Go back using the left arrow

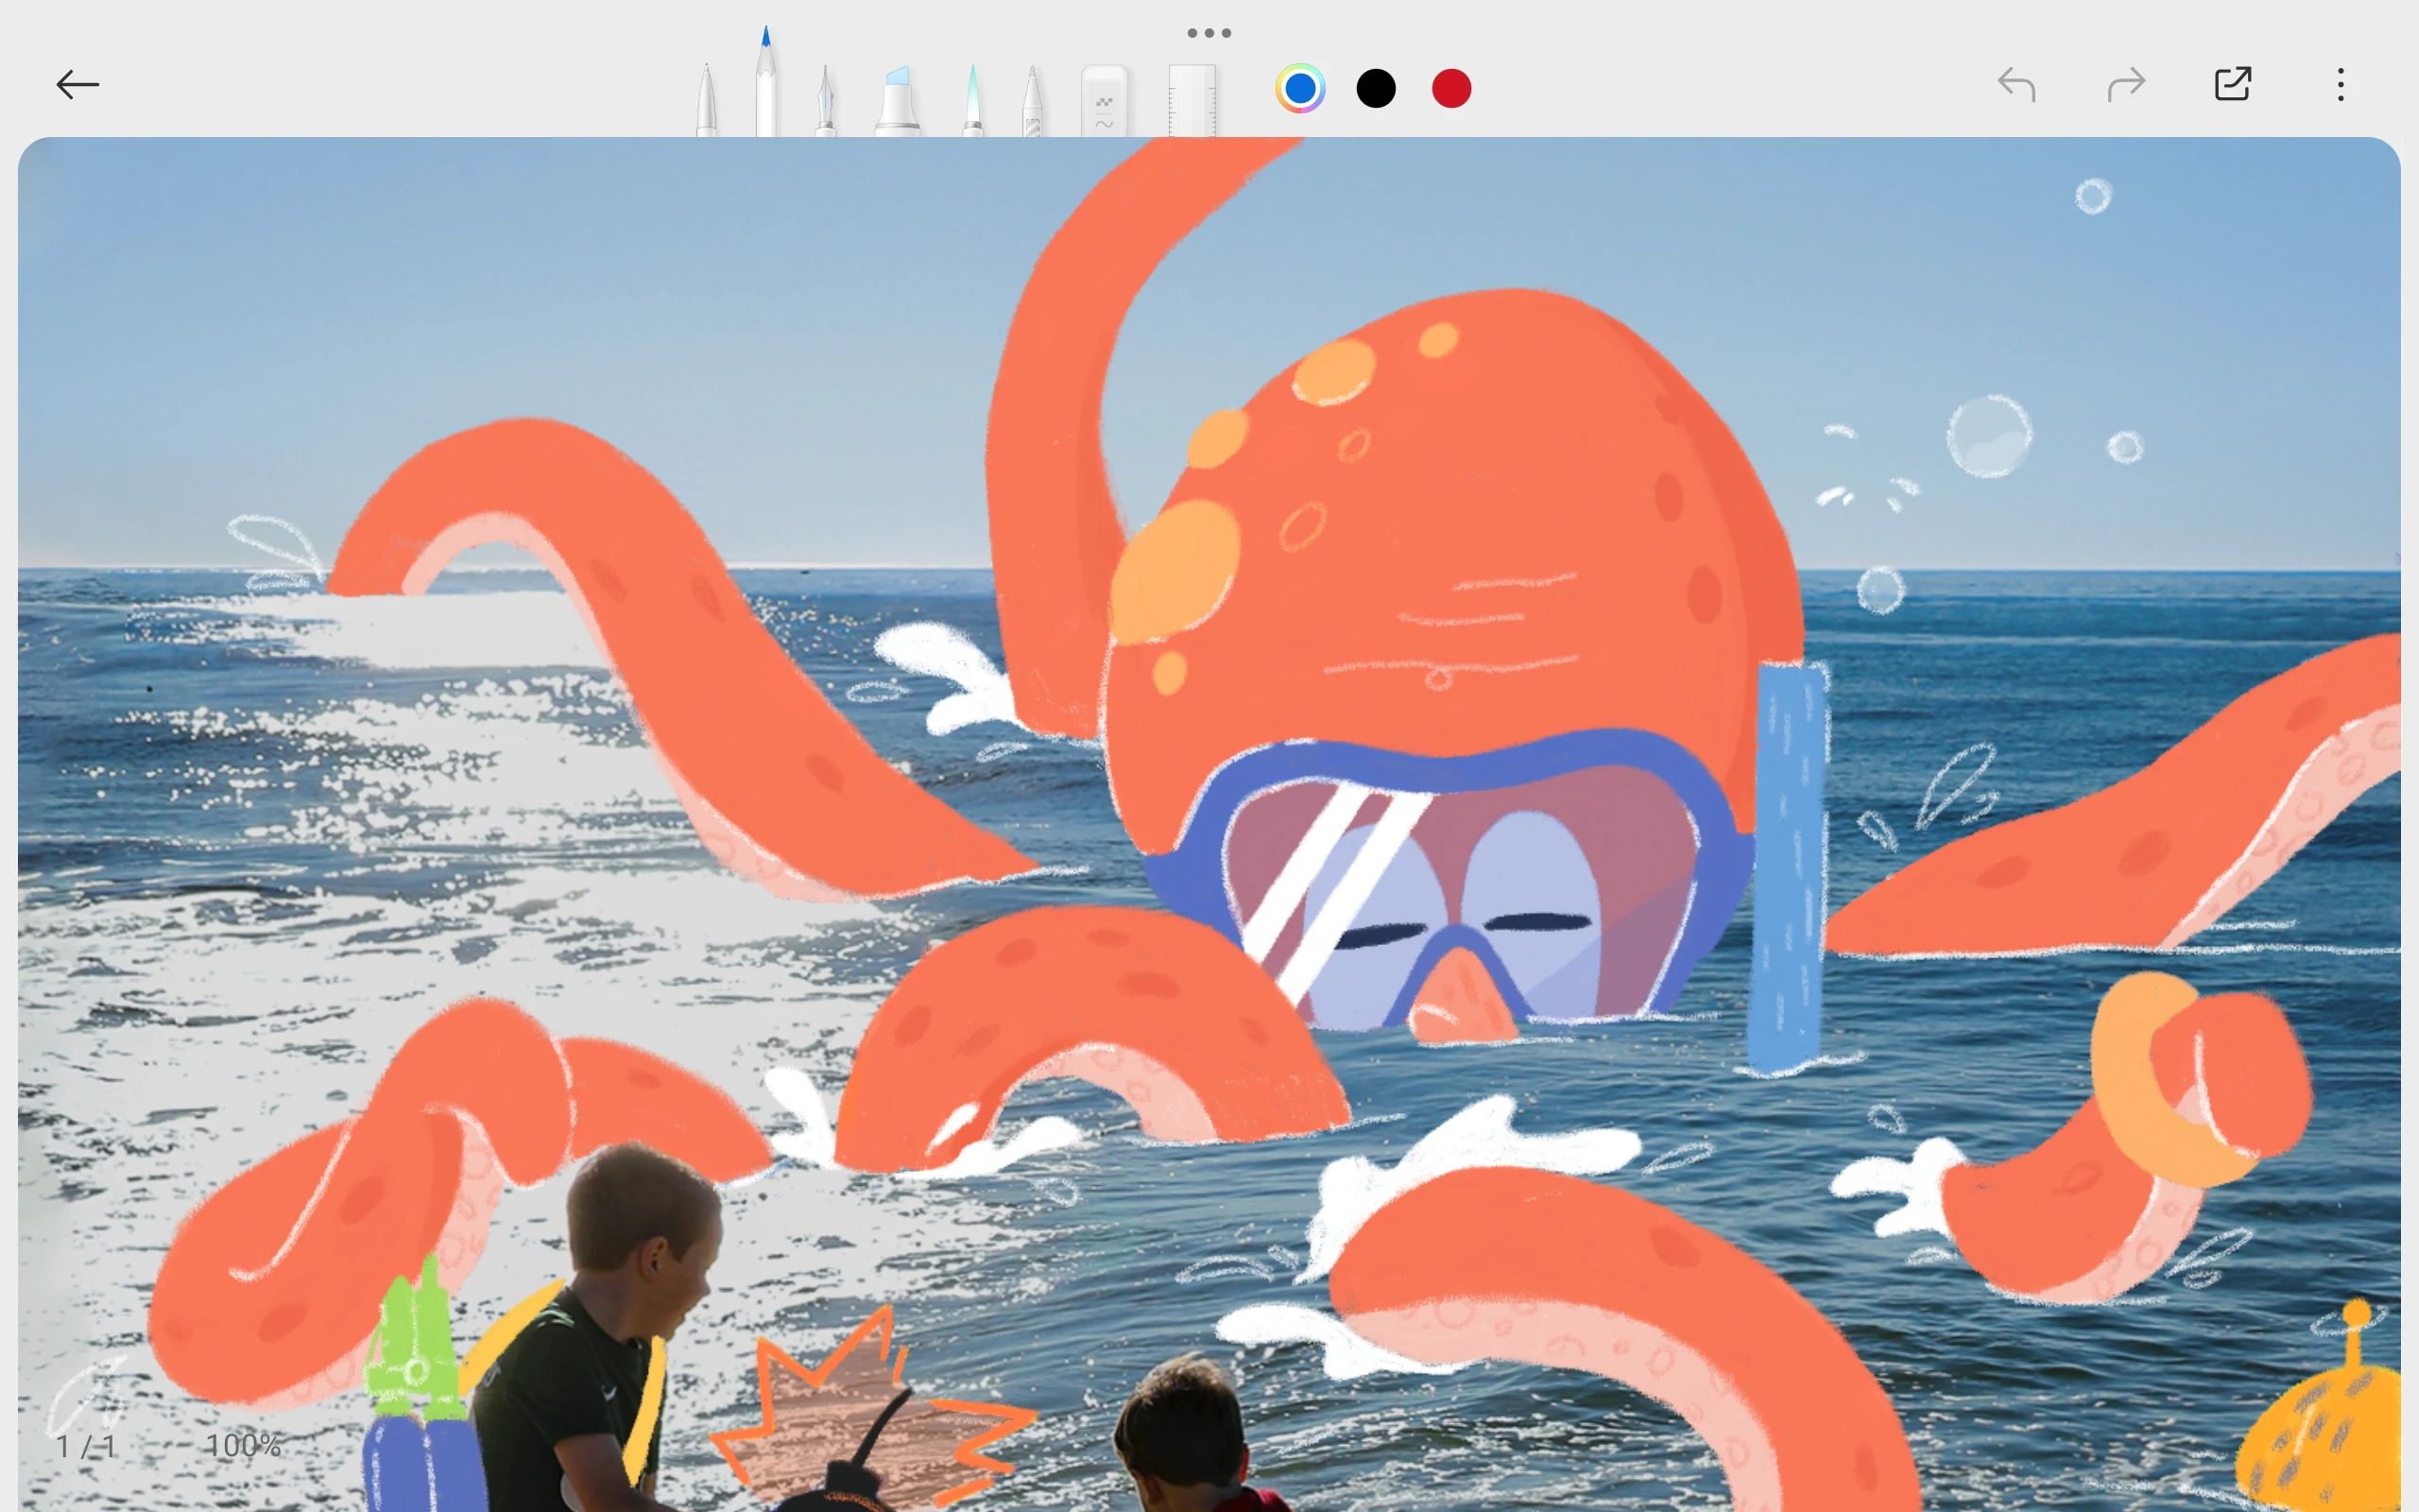[x=77, y=85]
